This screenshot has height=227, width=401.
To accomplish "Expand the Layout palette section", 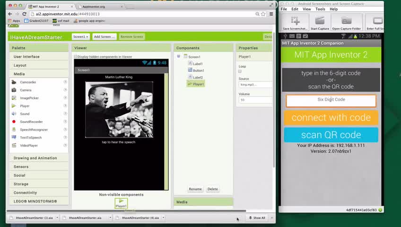I will (39, 65).
